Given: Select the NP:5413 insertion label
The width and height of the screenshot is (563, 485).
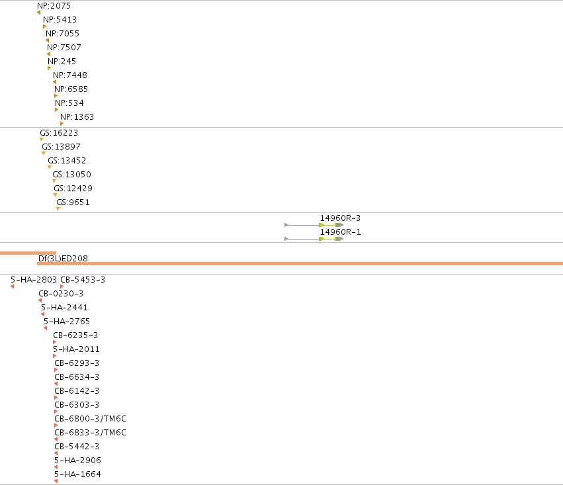Looking at the screenshot, I should [x=60, y=20].
